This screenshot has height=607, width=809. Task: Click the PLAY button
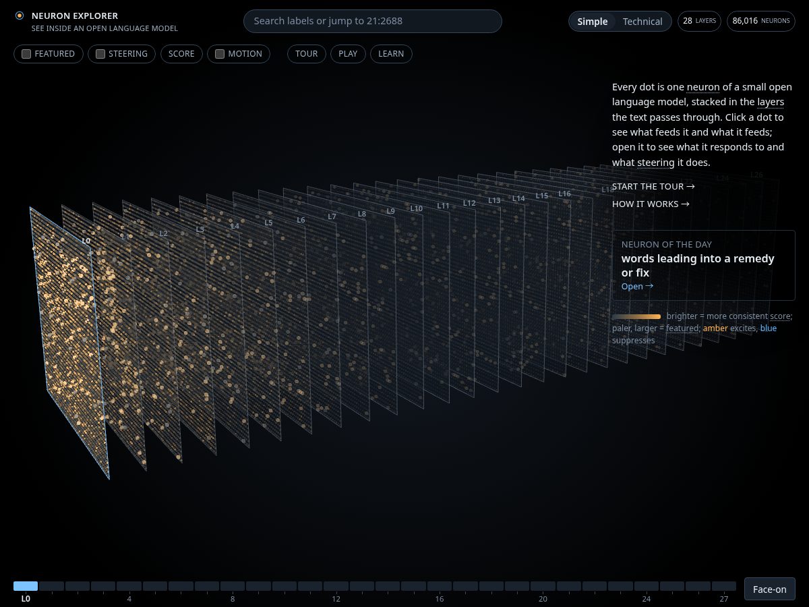coord(348,54)
